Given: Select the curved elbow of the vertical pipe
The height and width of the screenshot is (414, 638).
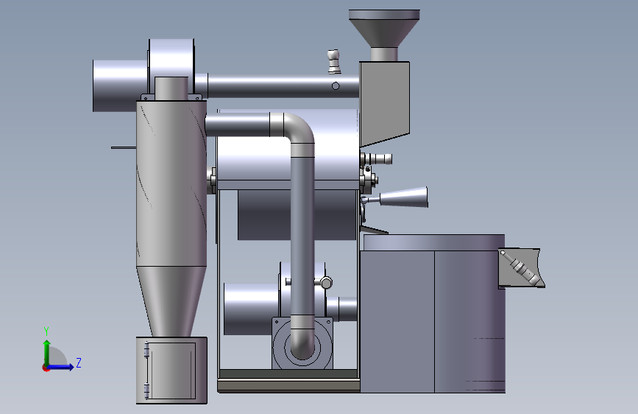Looking at the screenshot, I should pos(299,128).
